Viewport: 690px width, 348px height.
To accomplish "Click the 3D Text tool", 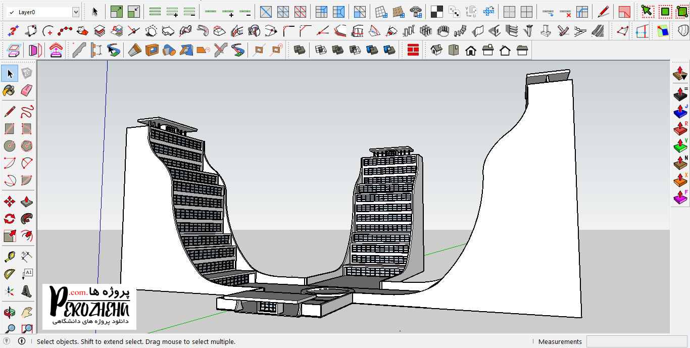I will click(x=27, y=291).
